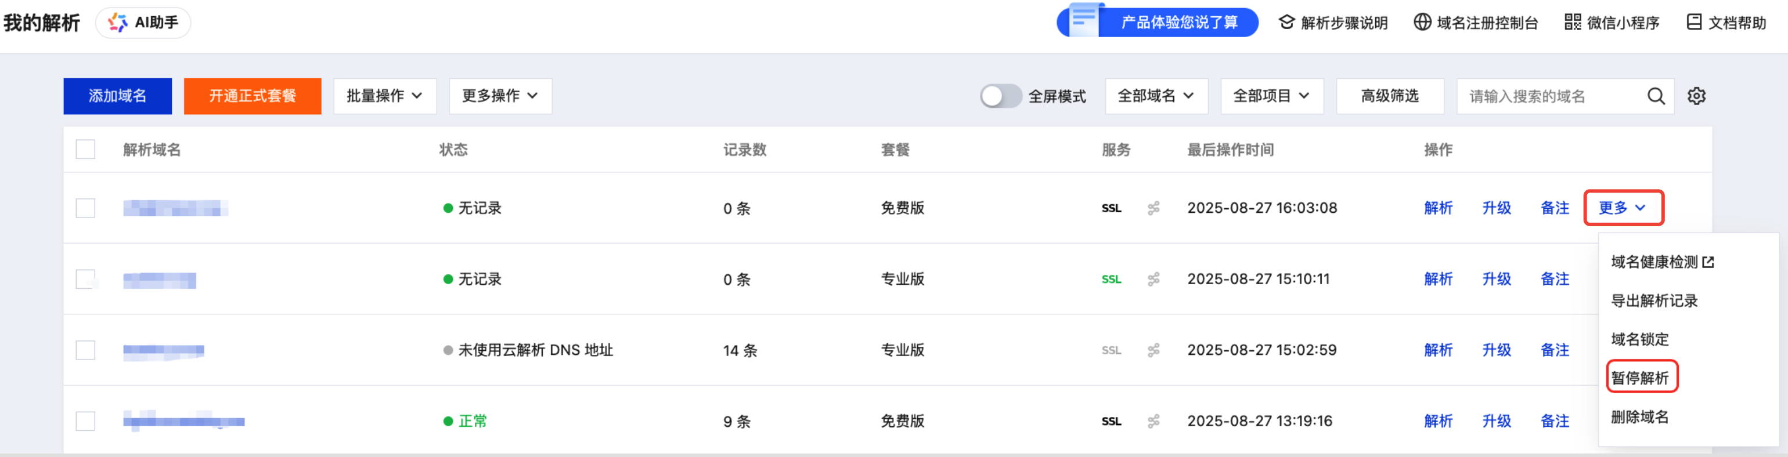Click the 微信小程序 QR code icon
The height and width of the screenshot is (457, 1788).
tap(1572, 22)
